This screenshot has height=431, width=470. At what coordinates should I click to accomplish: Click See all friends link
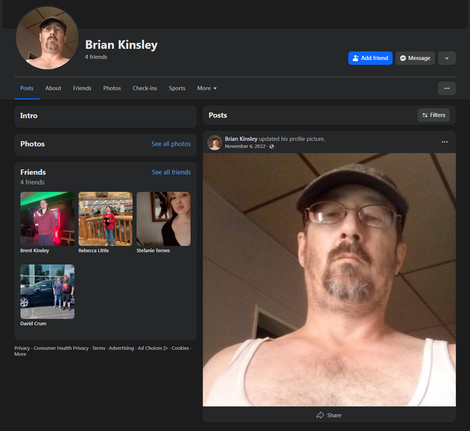coord(171,172)
